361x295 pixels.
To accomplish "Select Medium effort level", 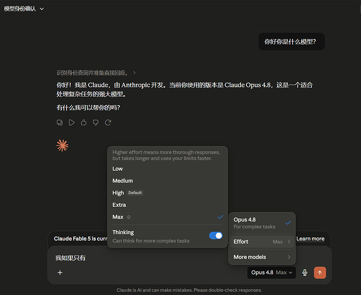I will (x=167, y=181).
